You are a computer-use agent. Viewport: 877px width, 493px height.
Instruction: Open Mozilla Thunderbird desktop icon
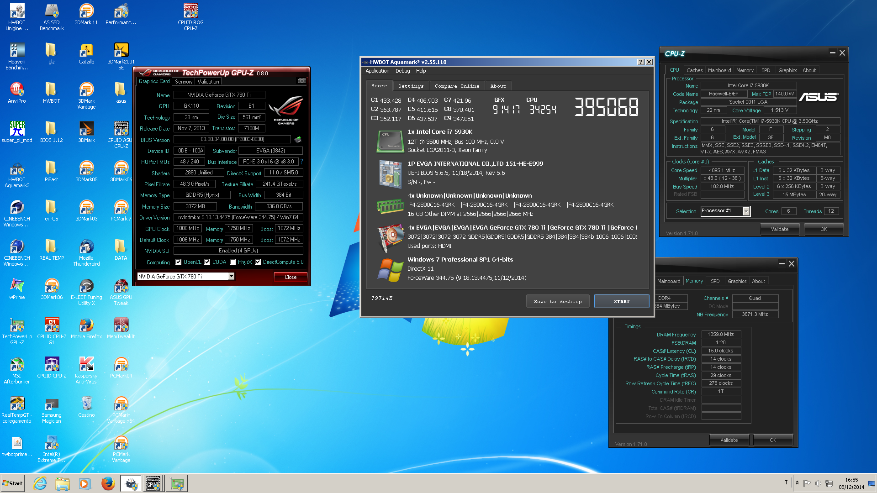(x=86, y=252)
